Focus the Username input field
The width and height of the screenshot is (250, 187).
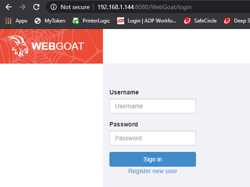[153, 106]
